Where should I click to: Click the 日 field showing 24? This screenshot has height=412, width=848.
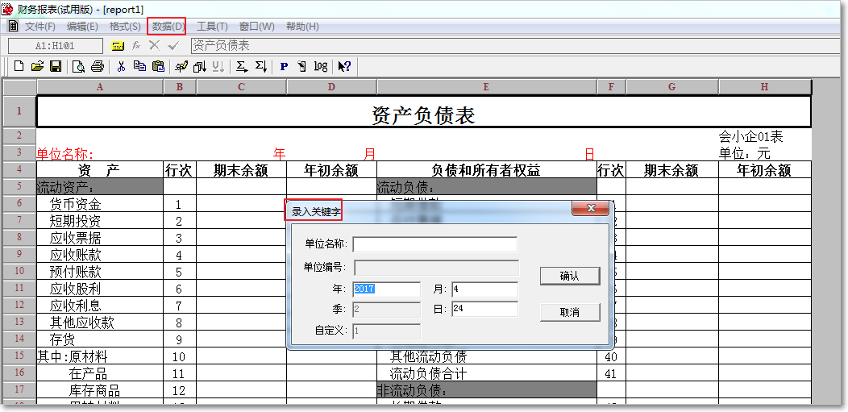tap(484, 310)
